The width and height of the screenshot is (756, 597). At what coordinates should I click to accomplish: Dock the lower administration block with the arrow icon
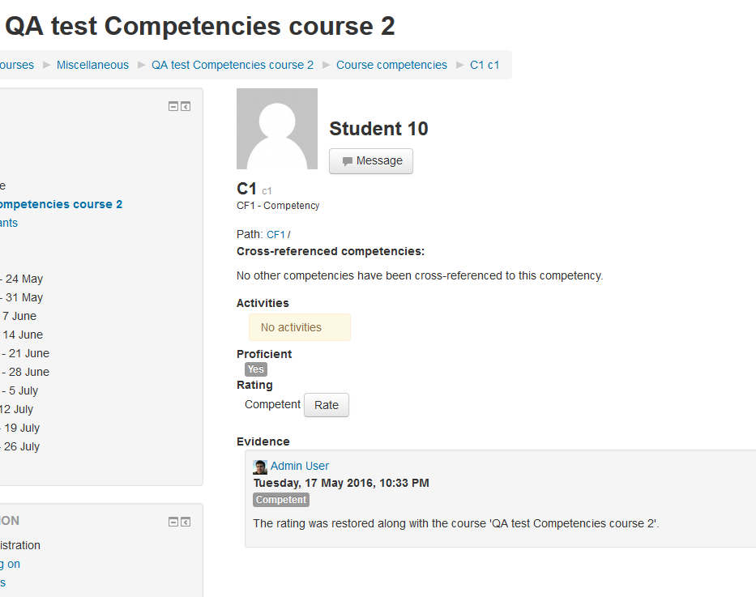point(186,522)
